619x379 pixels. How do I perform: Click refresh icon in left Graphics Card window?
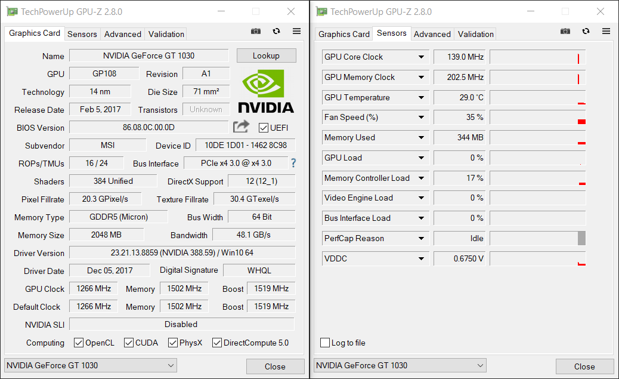coord(276,31)
